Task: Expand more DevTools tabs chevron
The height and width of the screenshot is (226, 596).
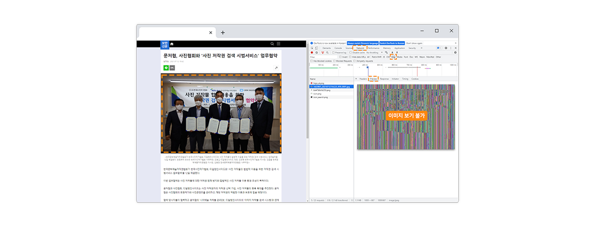Action: click(x=422, y=48)
